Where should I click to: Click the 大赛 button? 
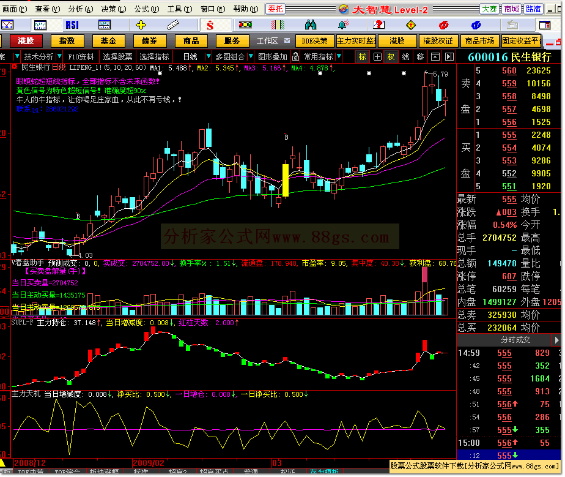tap(490, 9)
